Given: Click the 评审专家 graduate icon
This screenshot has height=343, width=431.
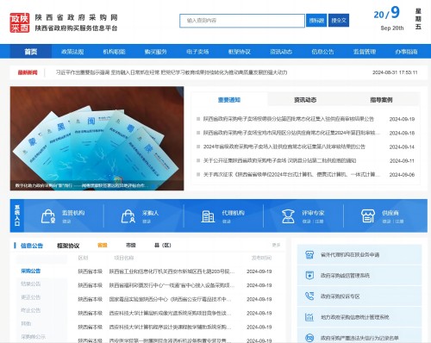Looking at the screenshot, I should (x=288, y=216).
